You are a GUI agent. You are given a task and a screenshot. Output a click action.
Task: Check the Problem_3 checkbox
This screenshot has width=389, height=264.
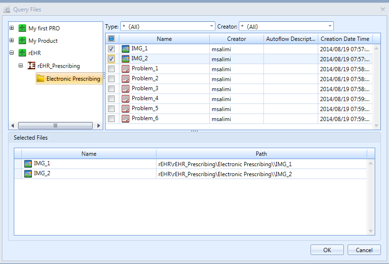tap(111, 89)
